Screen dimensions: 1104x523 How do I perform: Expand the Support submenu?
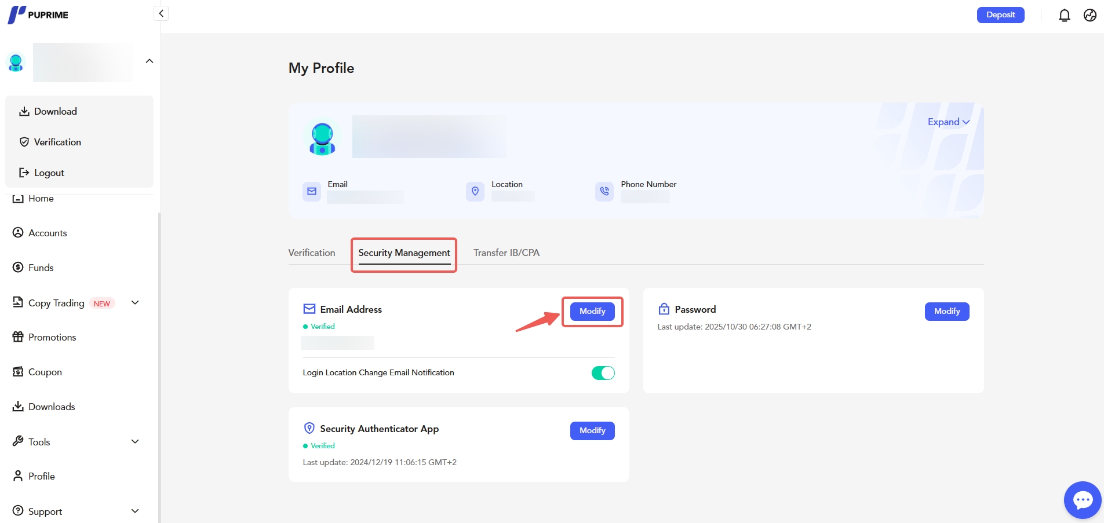(x=135, y=511)
